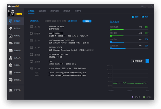The height and width of the screenshot is (109, 161).
Task: Click the 处理器温度 green slider bar
Action: [117, 30]
